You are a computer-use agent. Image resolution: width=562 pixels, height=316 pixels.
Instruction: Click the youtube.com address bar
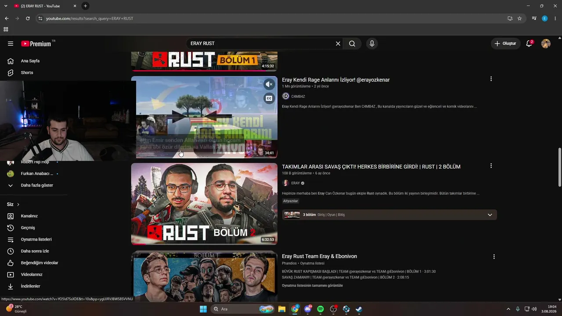pos(272,18)
